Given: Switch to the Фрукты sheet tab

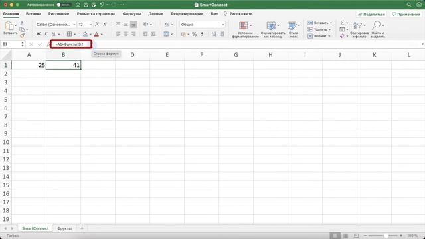Looking at the screenshot, I should (64, 228).
